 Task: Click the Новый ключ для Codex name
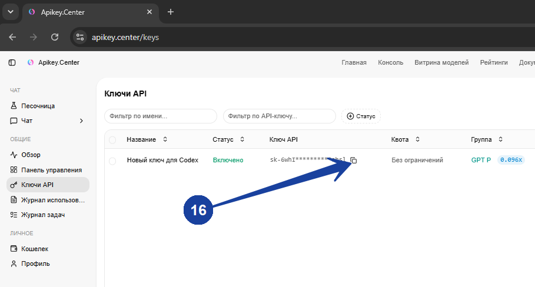point(162,160)
